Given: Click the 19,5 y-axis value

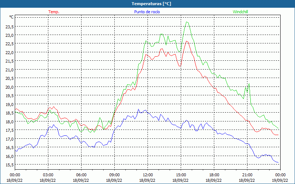Looking at the screenshot, I should [10, 96].
